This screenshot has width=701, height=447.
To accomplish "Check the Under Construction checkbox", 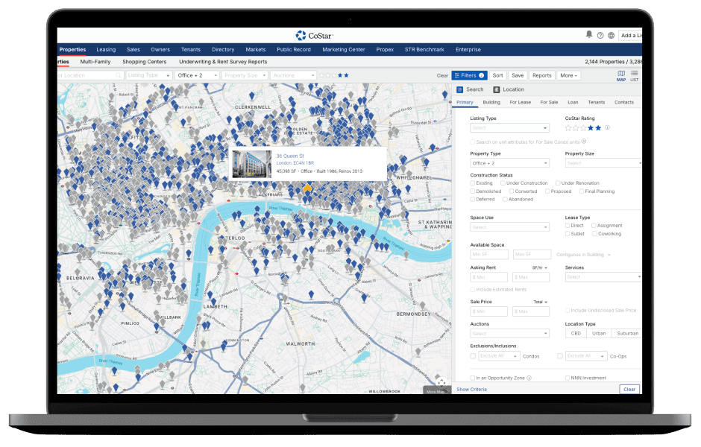I will point(502,183).
